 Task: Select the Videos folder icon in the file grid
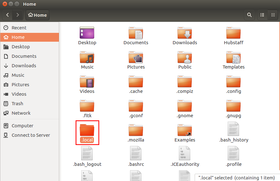coord(87,81)
